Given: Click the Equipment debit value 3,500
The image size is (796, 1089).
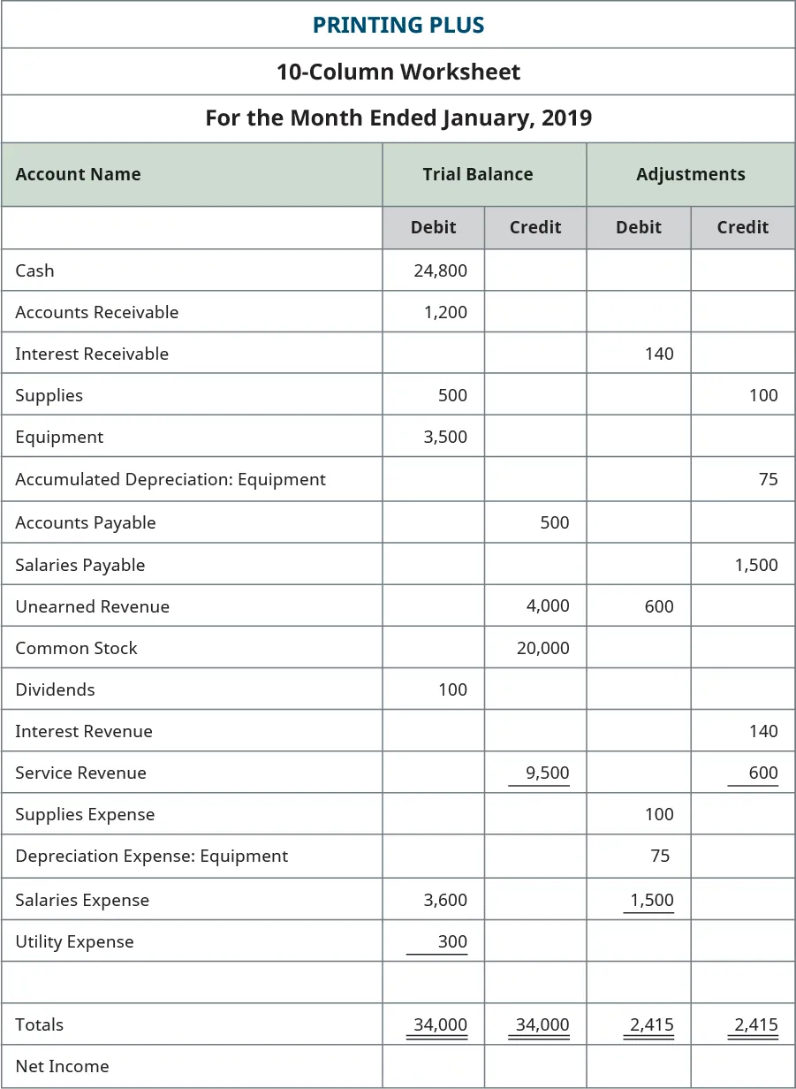Looking at the screenshot, I should [x=445, y=437].
